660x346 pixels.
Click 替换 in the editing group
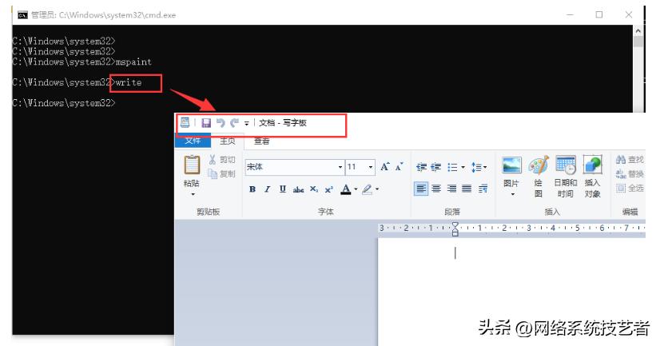(630, 174)
